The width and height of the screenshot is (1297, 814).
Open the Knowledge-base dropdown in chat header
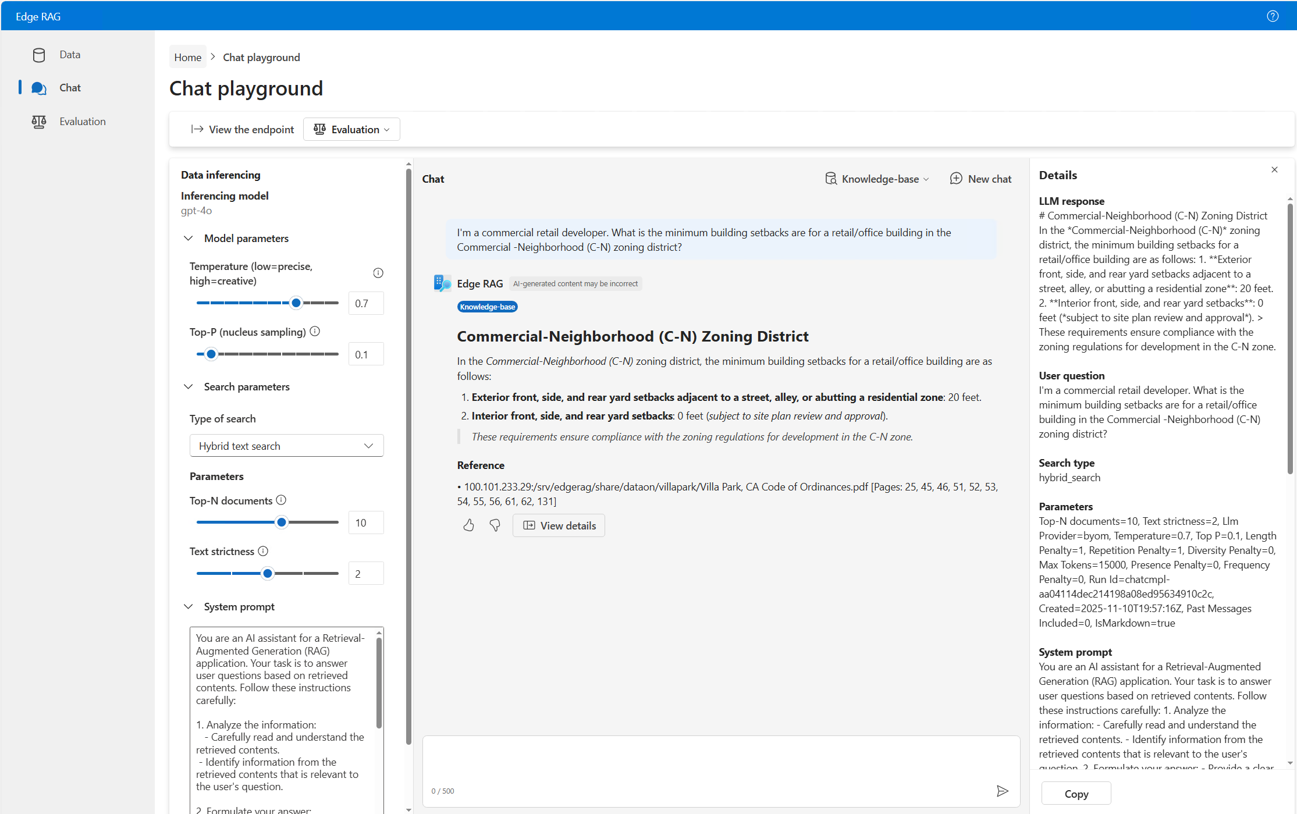[877, 179]
